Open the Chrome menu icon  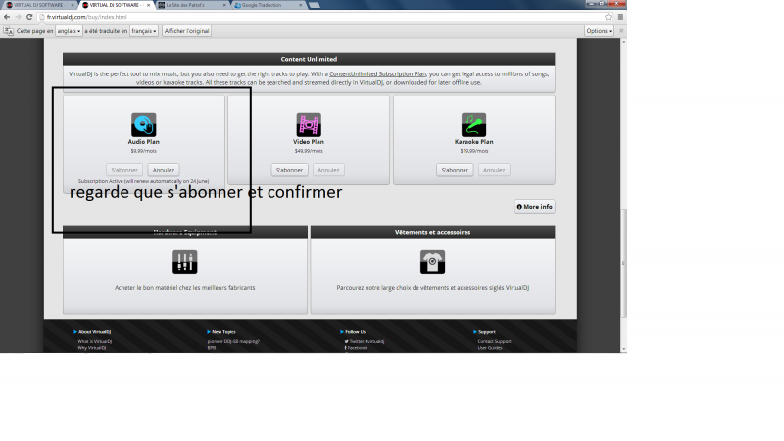[620, 17]
